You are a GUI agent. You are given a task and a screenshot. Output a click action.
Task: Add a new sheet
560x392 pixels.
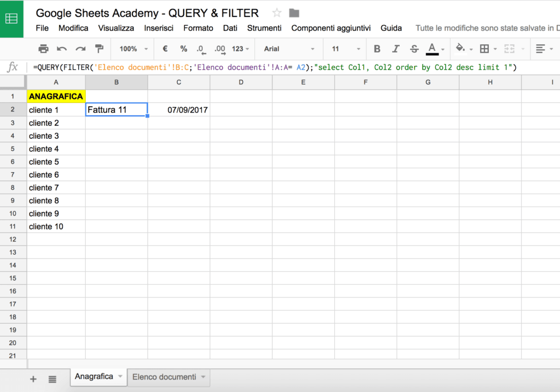click(x=33, y=379)
